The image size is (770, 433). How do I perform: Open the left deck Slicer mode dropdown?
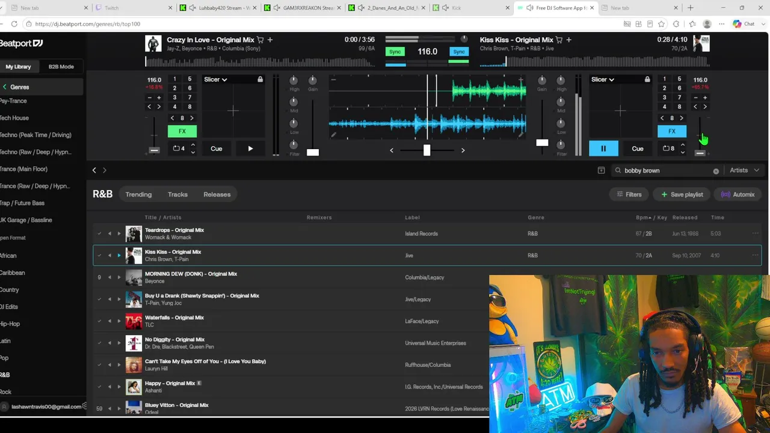point(215,79)
